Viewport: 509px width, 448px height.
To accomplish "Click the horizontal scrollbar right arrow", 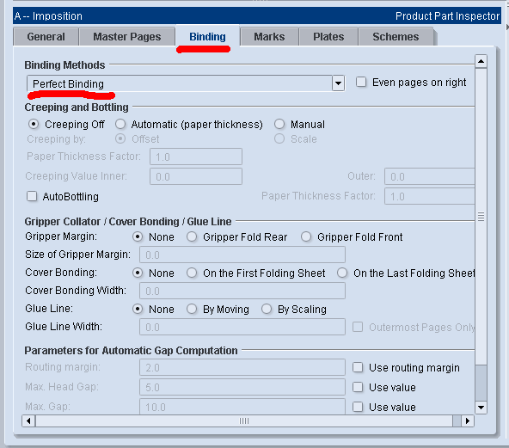I will 468,421.
